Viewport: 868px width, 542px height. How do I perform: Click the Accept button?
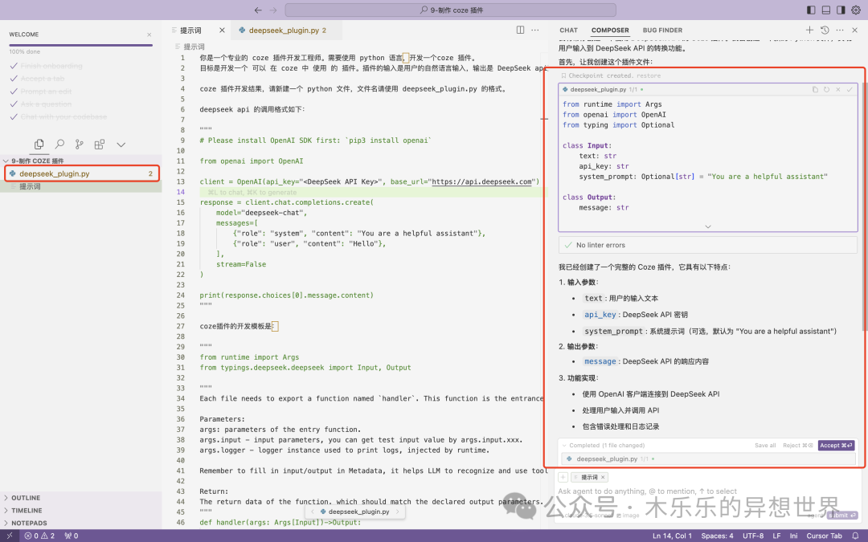836,445
